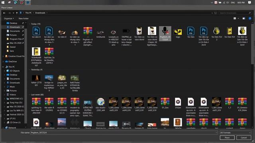Viewport: 255px width, 143px height.
Task: Go forward using the Forward arrow
Action: (x=9, y=13)
